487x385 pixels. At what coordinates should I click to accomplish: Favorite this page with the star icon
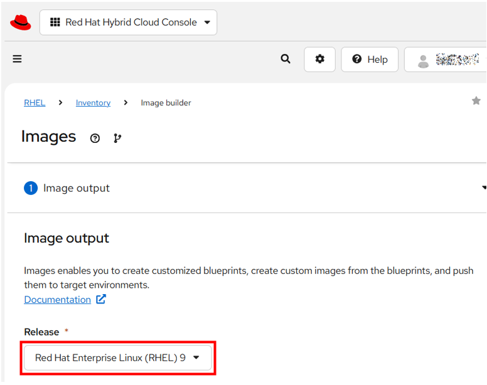[476, 101]
